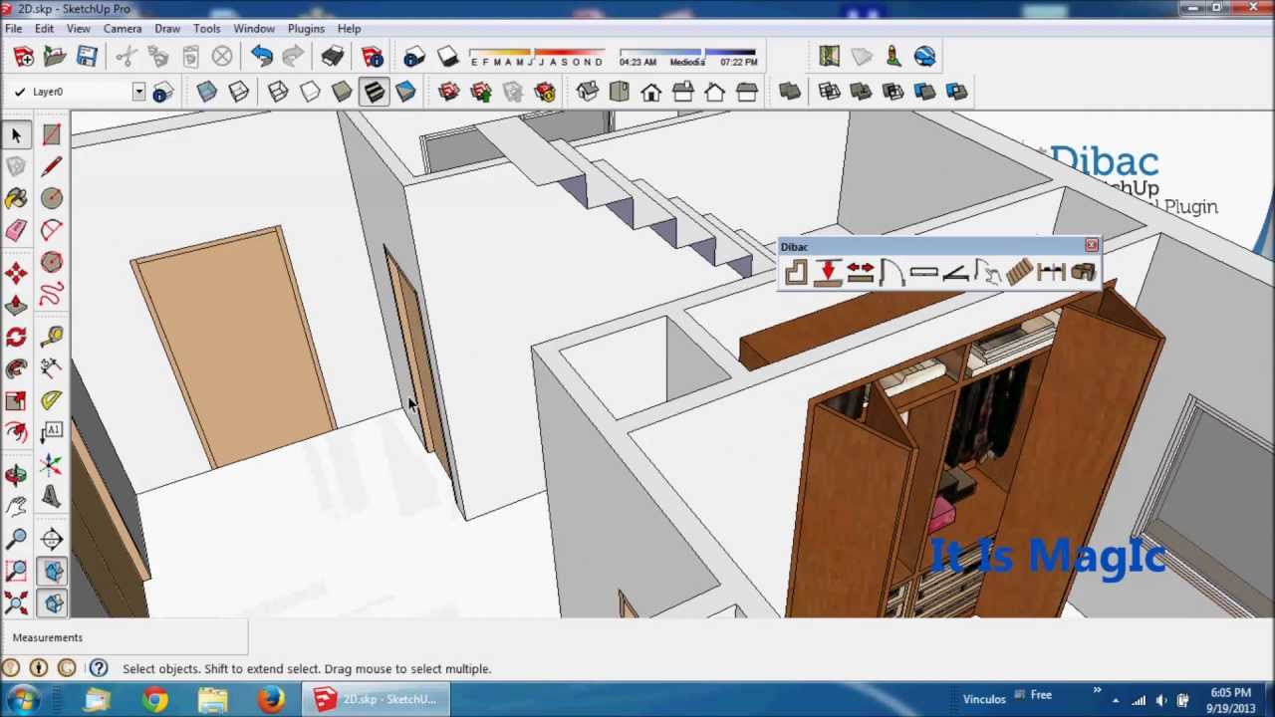The image size is (1275, 717).
Task: Enable Hidden Line face style
Action: [310, 92]
